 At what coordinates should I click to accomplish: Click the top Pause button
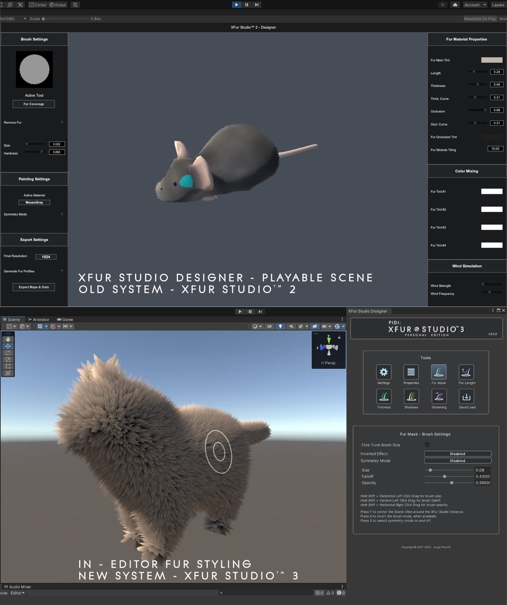(x=246, y=5)
